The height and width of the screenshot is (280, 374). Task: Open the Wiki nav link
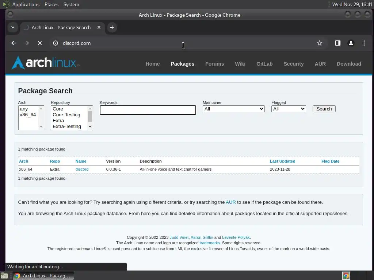[240, 64]
